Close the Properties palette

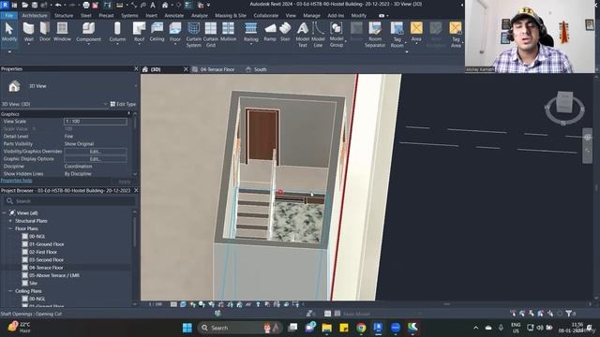pyautogui.click(x=136, y=68)
